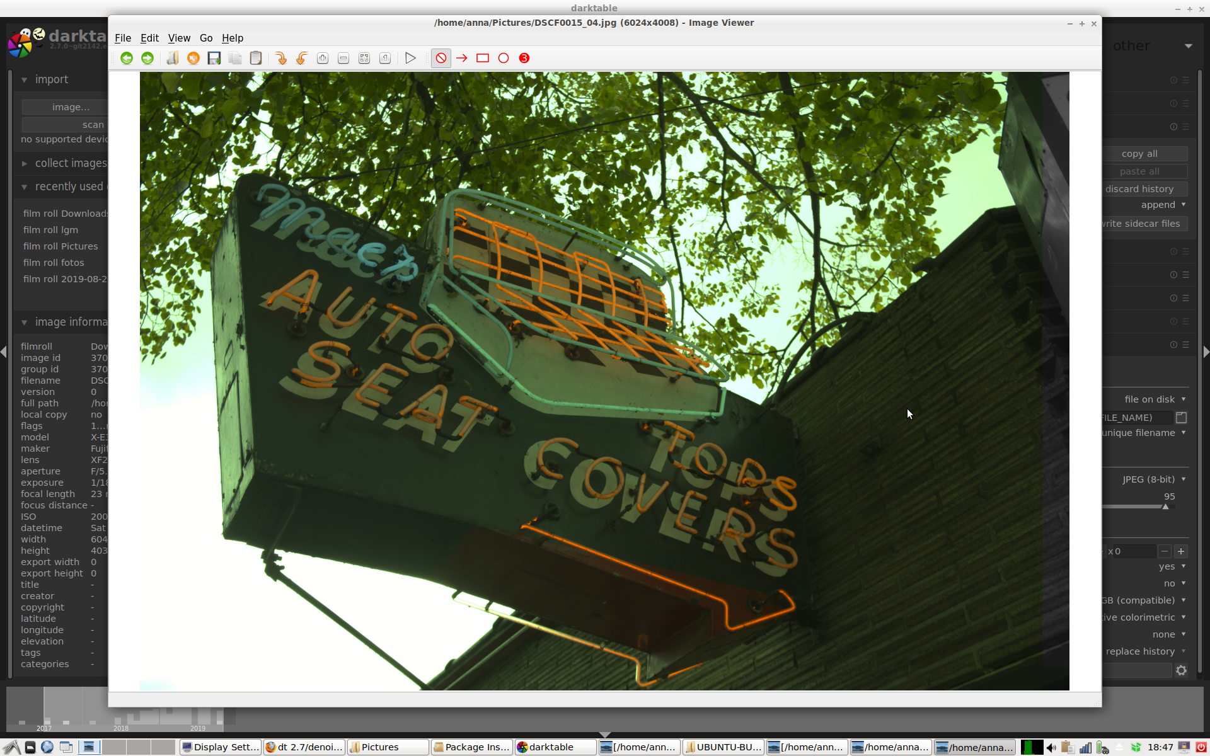Click the 'image...' import button
This screenshot has height=756, width=1210.
click(x=65, y=107)
